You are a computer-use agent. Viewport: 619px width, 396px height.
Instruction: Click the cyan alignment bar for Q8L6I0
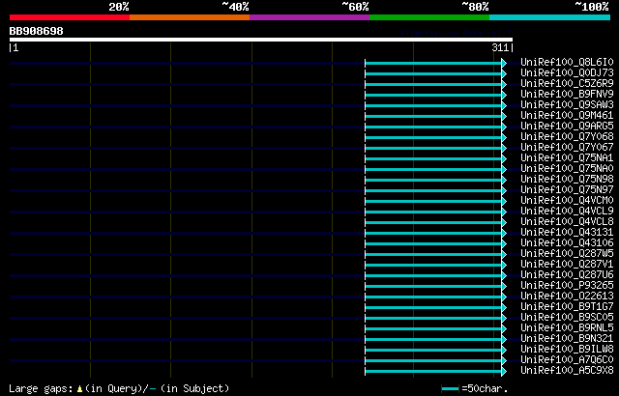click(433, 63)
